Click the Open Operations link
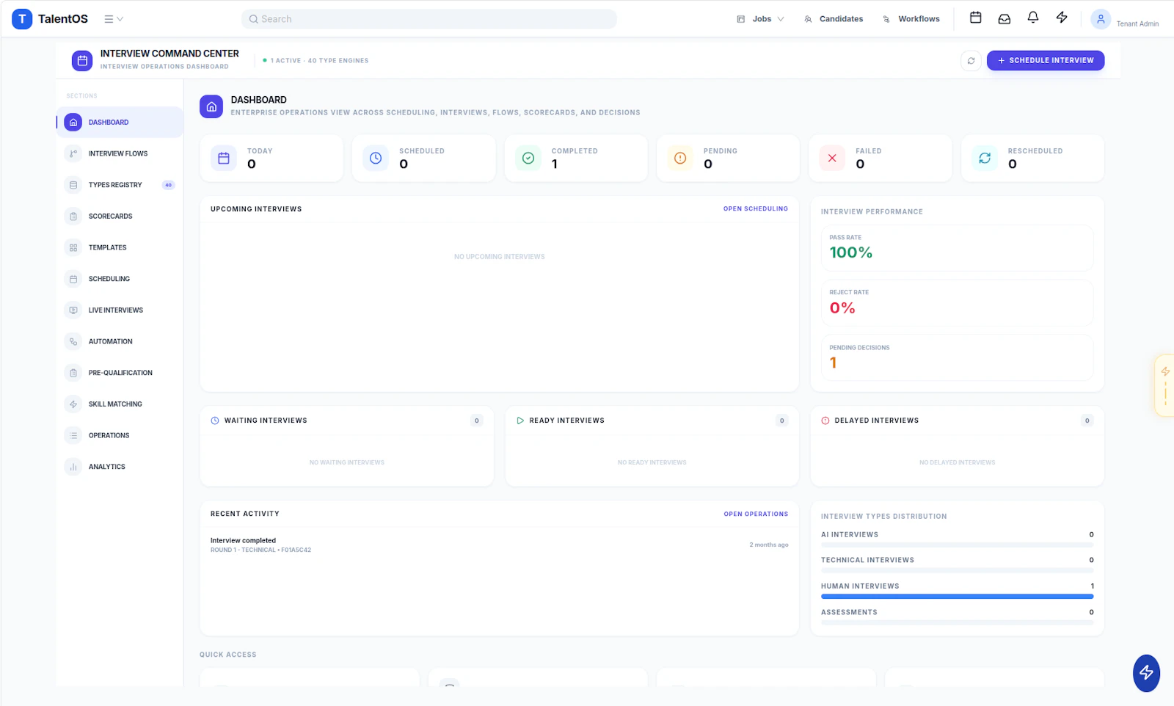The image size is (1174, 706). [756, 514]
